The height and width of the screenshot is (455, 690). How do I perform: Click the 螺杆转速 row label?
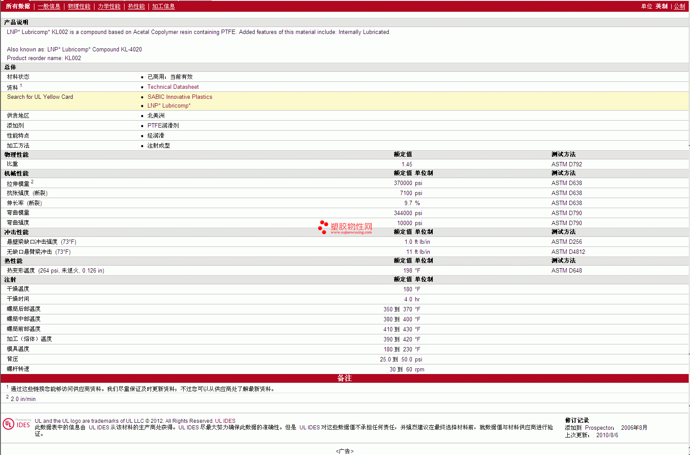[x=18, y=369]
